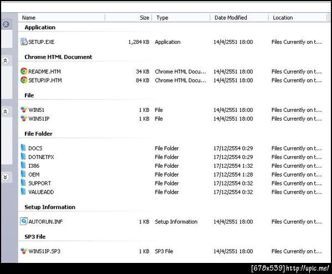Viewport: 332px width, 274px height.
Task: Select the AUTORUN.INF file name
Action: click(x=45, y=222)
